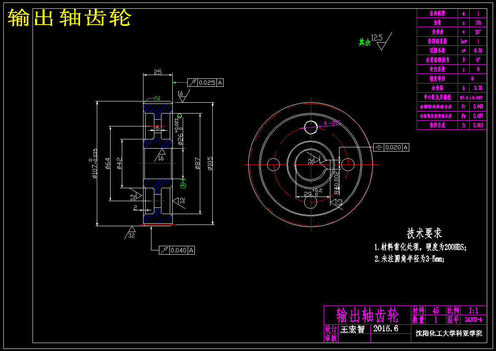The height and width of the screenshot is (351, 496).
Task: Select the 齿数 row label
Action: (437, 23)
